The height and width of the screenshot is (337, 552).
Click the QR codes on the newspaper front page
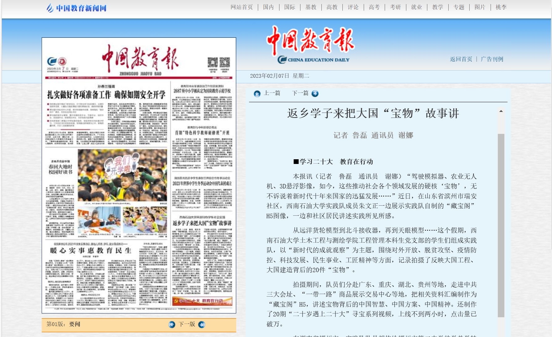click(219, 63)
